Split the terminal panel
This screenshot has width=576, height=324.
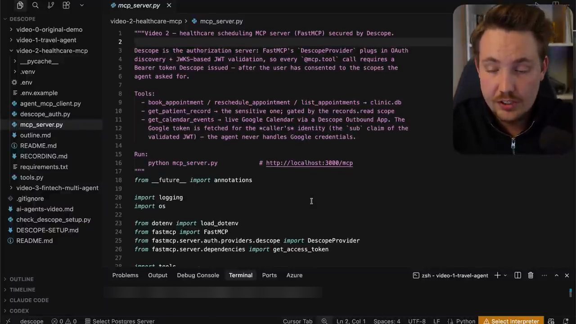click(517, 275)
